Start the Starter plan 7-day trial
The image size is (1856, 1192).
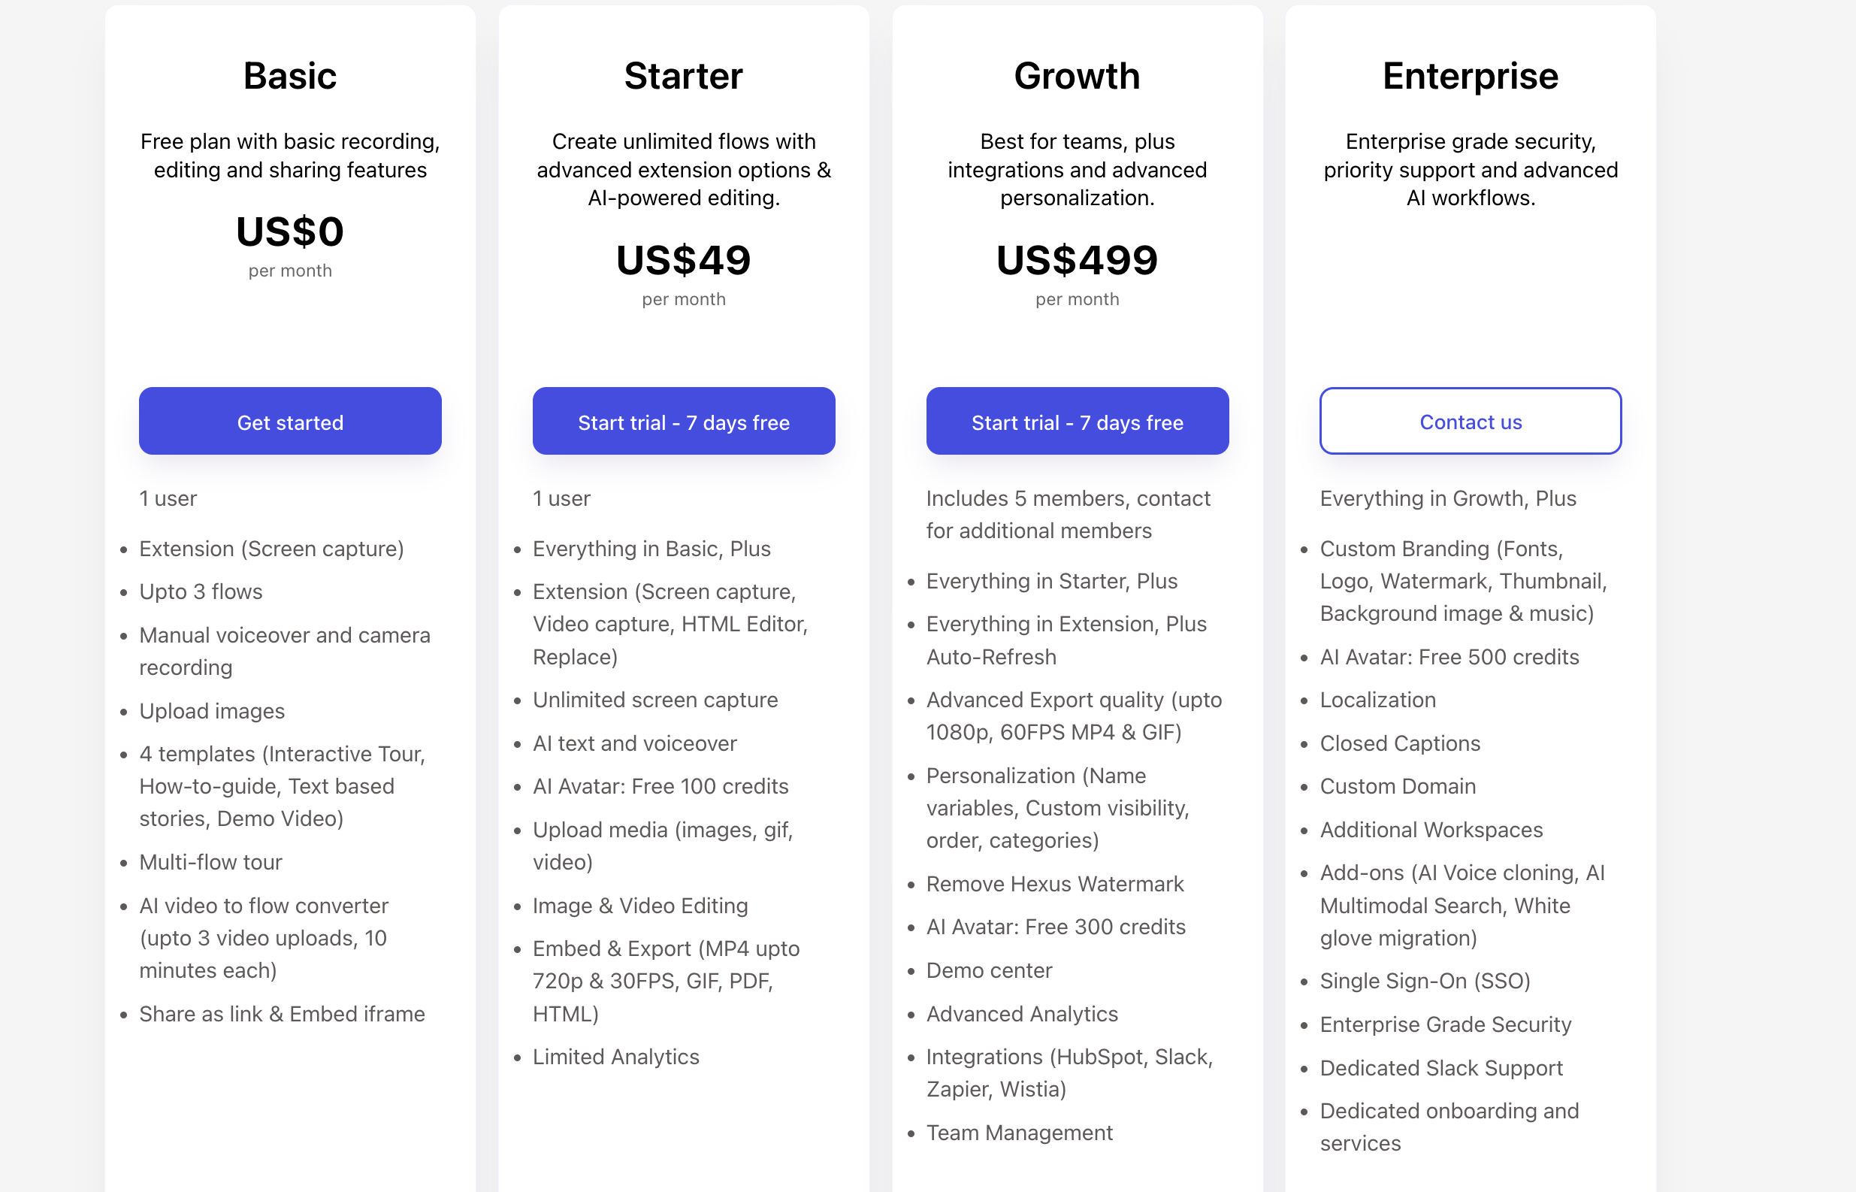(x=683, y=421)
